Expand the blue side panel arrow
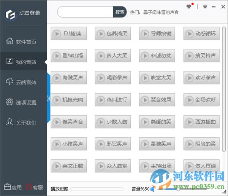The image size is (228, 196). coord(49,99)
